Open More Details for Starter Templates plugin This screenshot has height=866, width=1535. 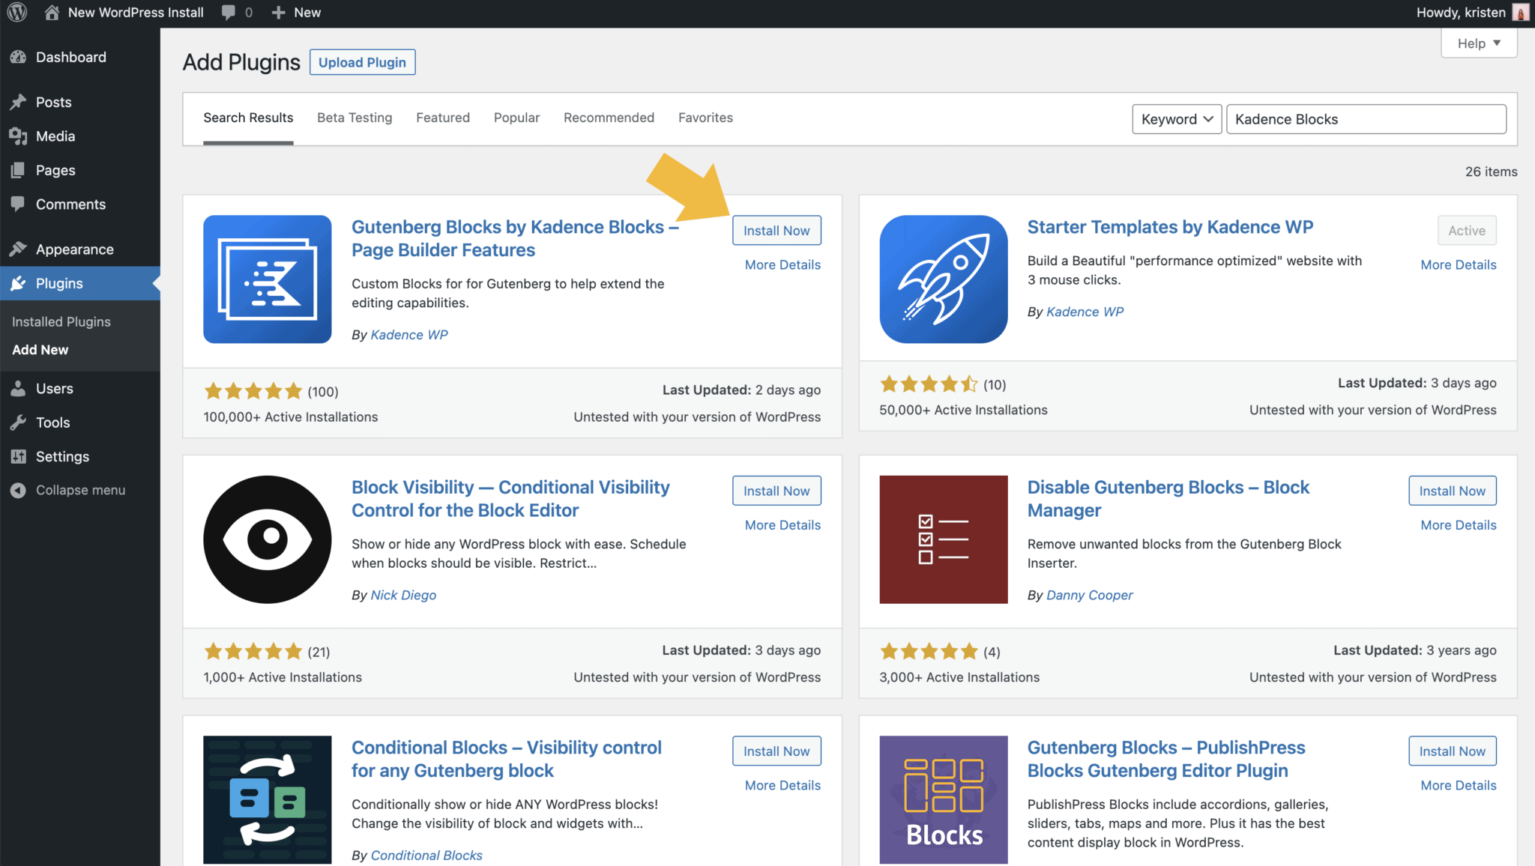(1458, 264)
